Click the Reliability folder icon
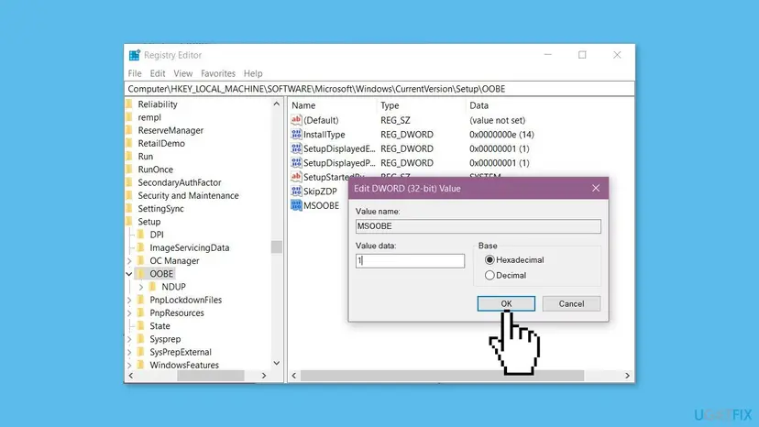This screenshot has width=759, height=427. point(128,104)
